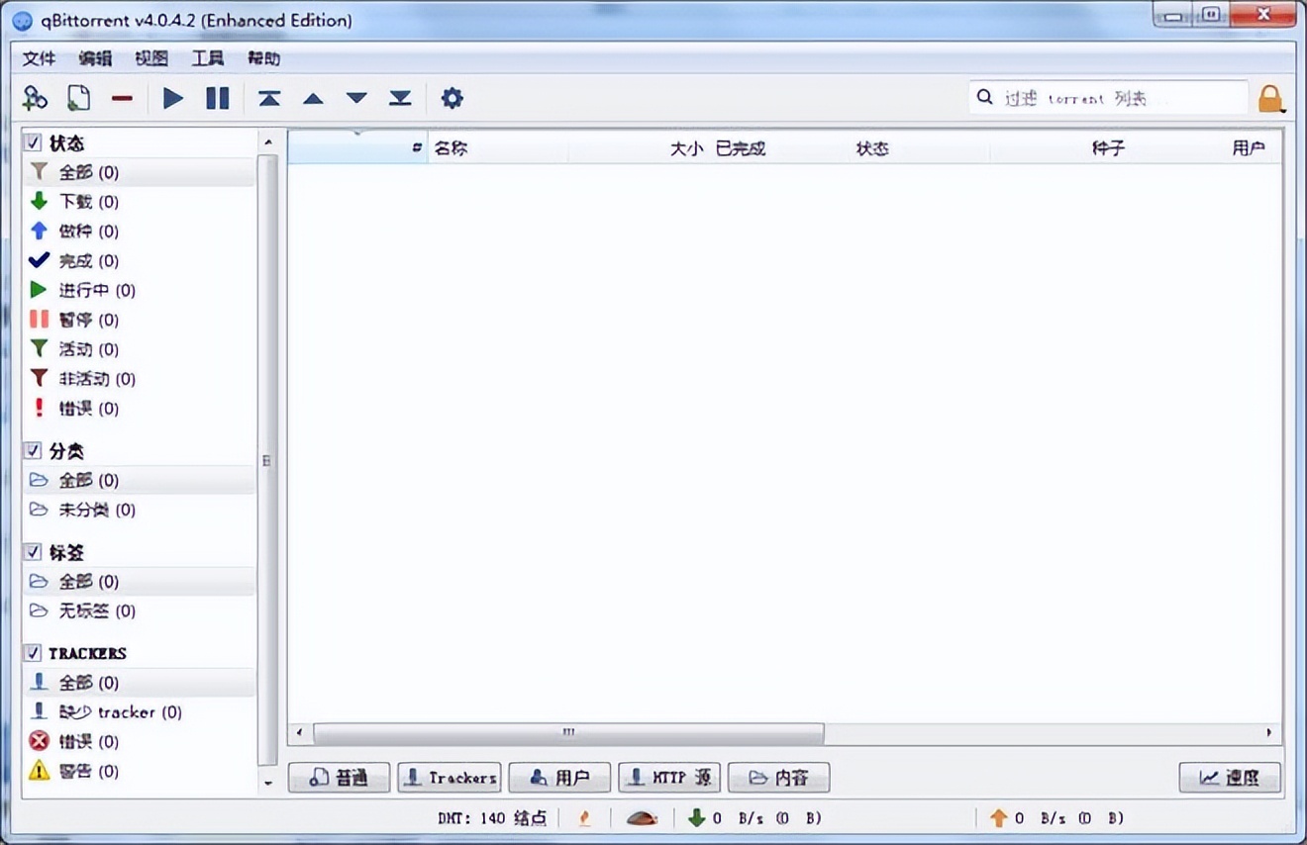Open the 文件 menu
1307x845 pixels.
[x=40, y=58]
